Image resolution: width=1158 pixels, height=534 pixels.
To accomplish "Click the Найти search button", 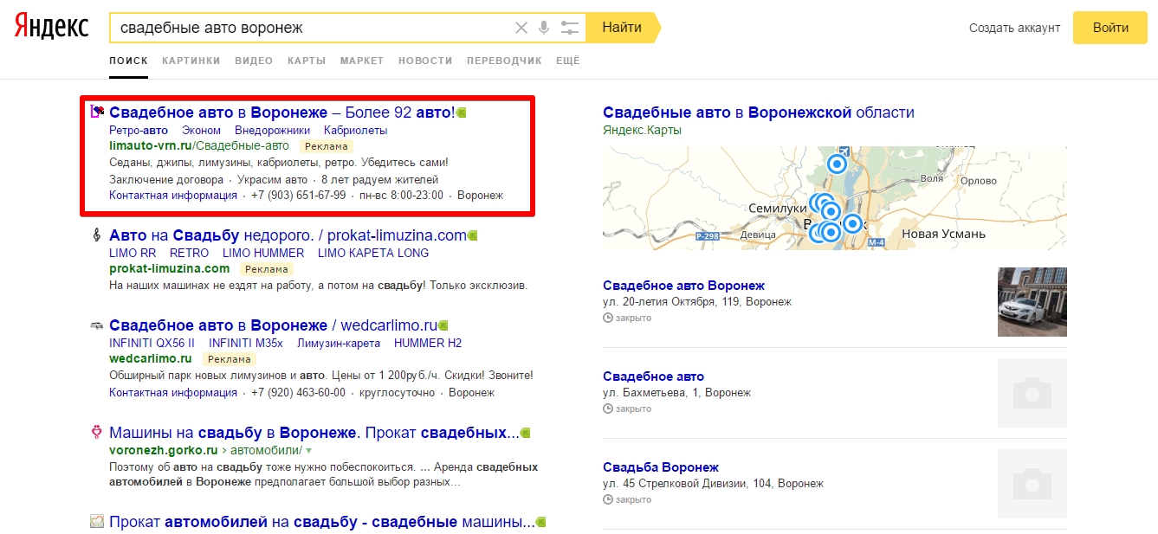I will [x=622, y=28].
